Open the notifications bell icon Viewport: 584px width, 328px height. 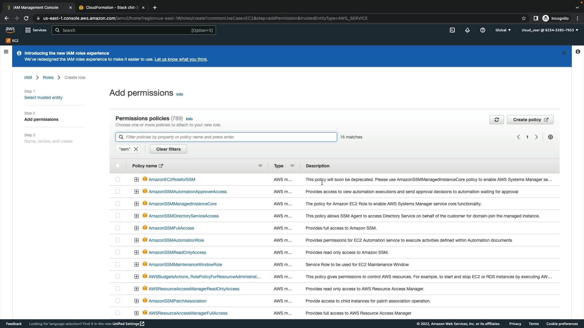467,30
